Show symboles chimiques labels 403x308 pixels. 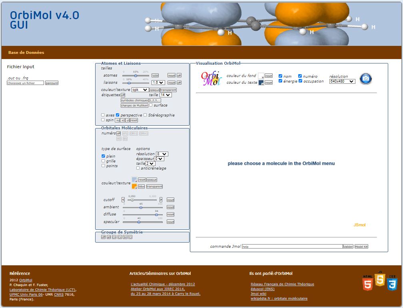pos(135,100)
